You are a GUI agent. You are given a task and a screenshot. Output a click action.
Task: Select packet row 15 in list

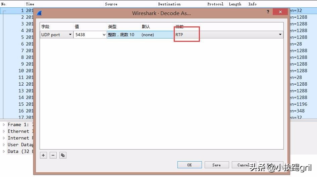pos(17,104)
